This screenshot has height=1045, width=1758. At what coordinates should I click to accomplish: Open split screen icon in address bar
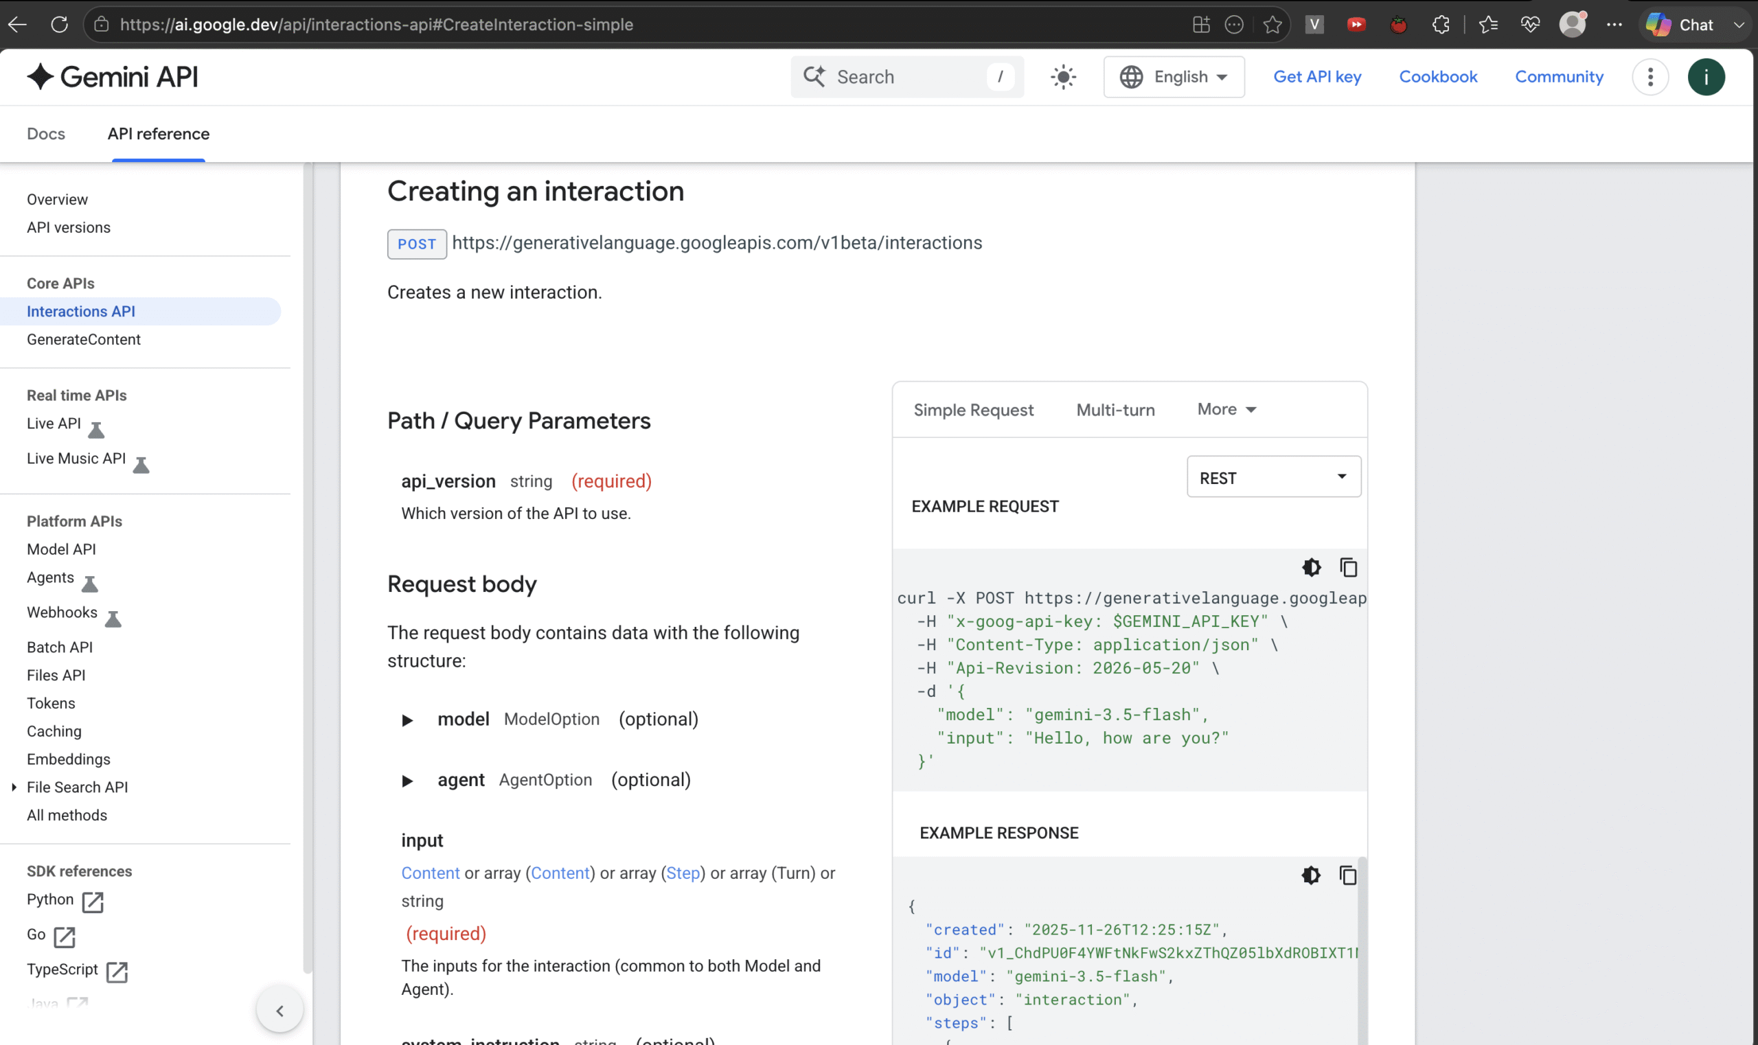pyautogui.click(x=1202, y=25)
